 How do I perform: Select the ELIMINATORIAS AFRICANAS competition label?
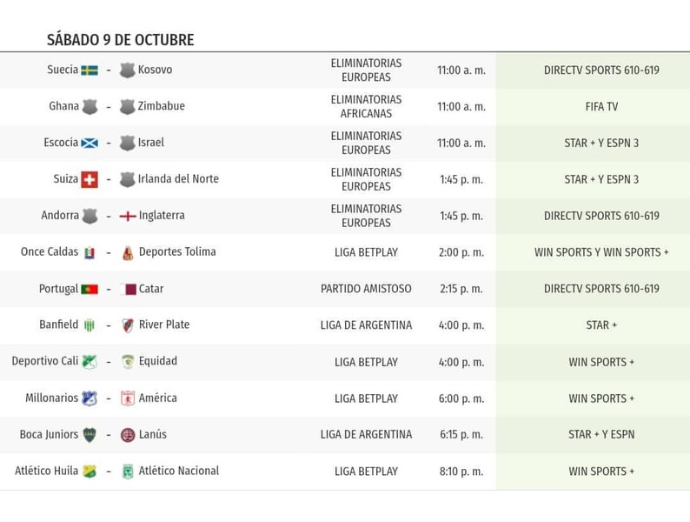(366, 107)
